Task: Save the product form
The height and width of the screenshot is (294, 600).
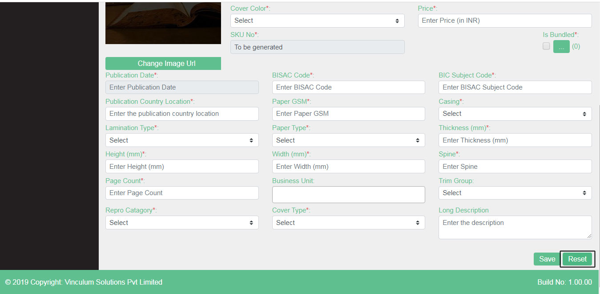Action: click(546, 259)
